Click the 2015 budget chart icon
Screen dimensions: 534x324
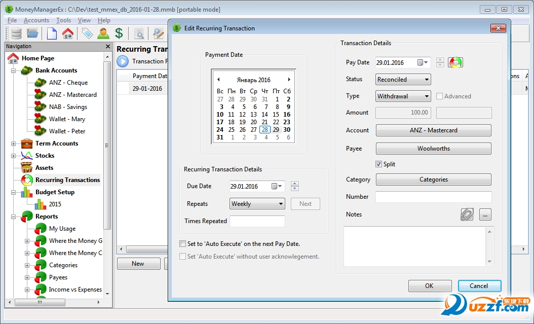tap(40, 204)
